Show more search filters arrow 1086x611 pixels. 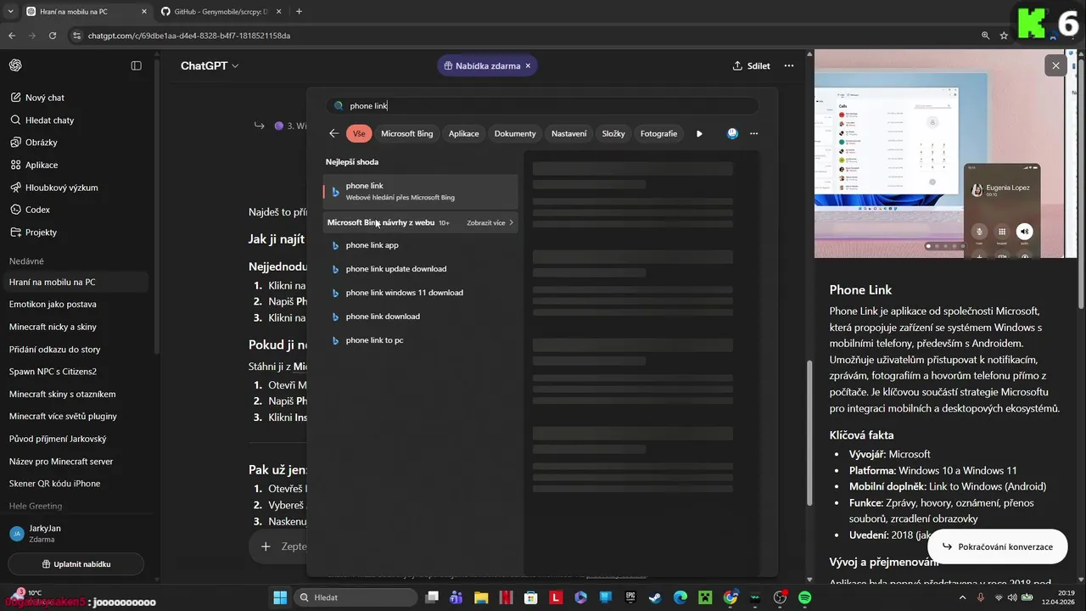coord(699,133)
